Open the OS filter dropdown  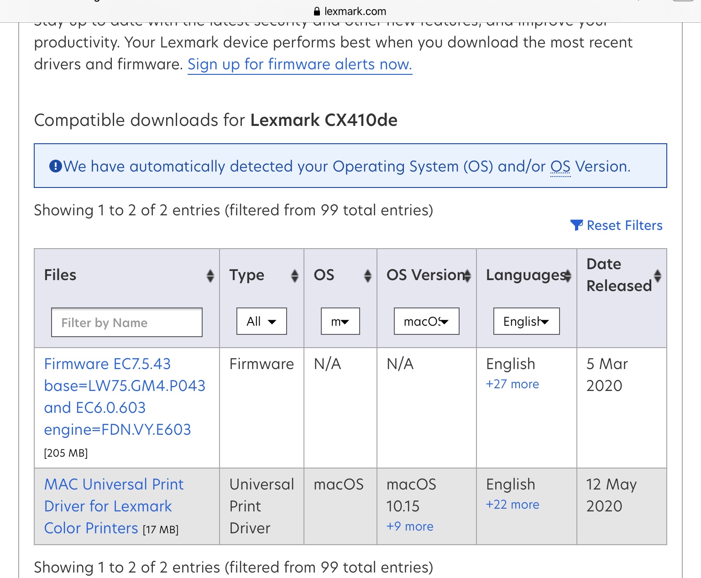340,321
